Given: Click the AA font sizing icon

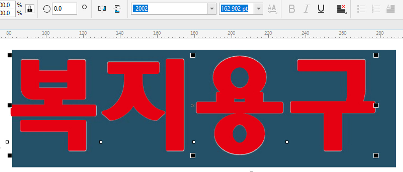Looking at the screenshot, I should coord(272,9).
